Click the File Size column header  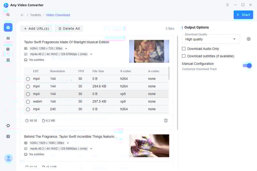coord(98,71)
